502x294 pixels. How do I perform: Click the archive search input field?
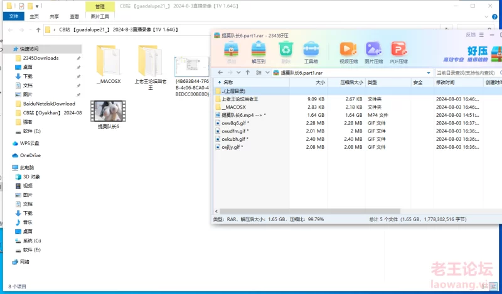(x=466, y=73)
